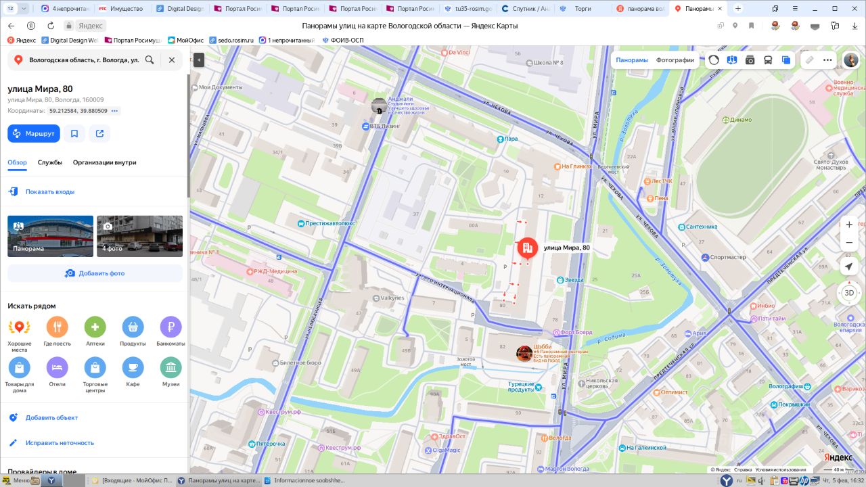The image size is (866, 487).
Task: Search nearby Где поесть
Action: (57, 332)
